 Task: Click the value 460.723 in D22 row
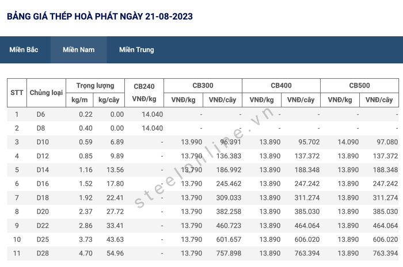pyautogui.click(x=229, y=226)
